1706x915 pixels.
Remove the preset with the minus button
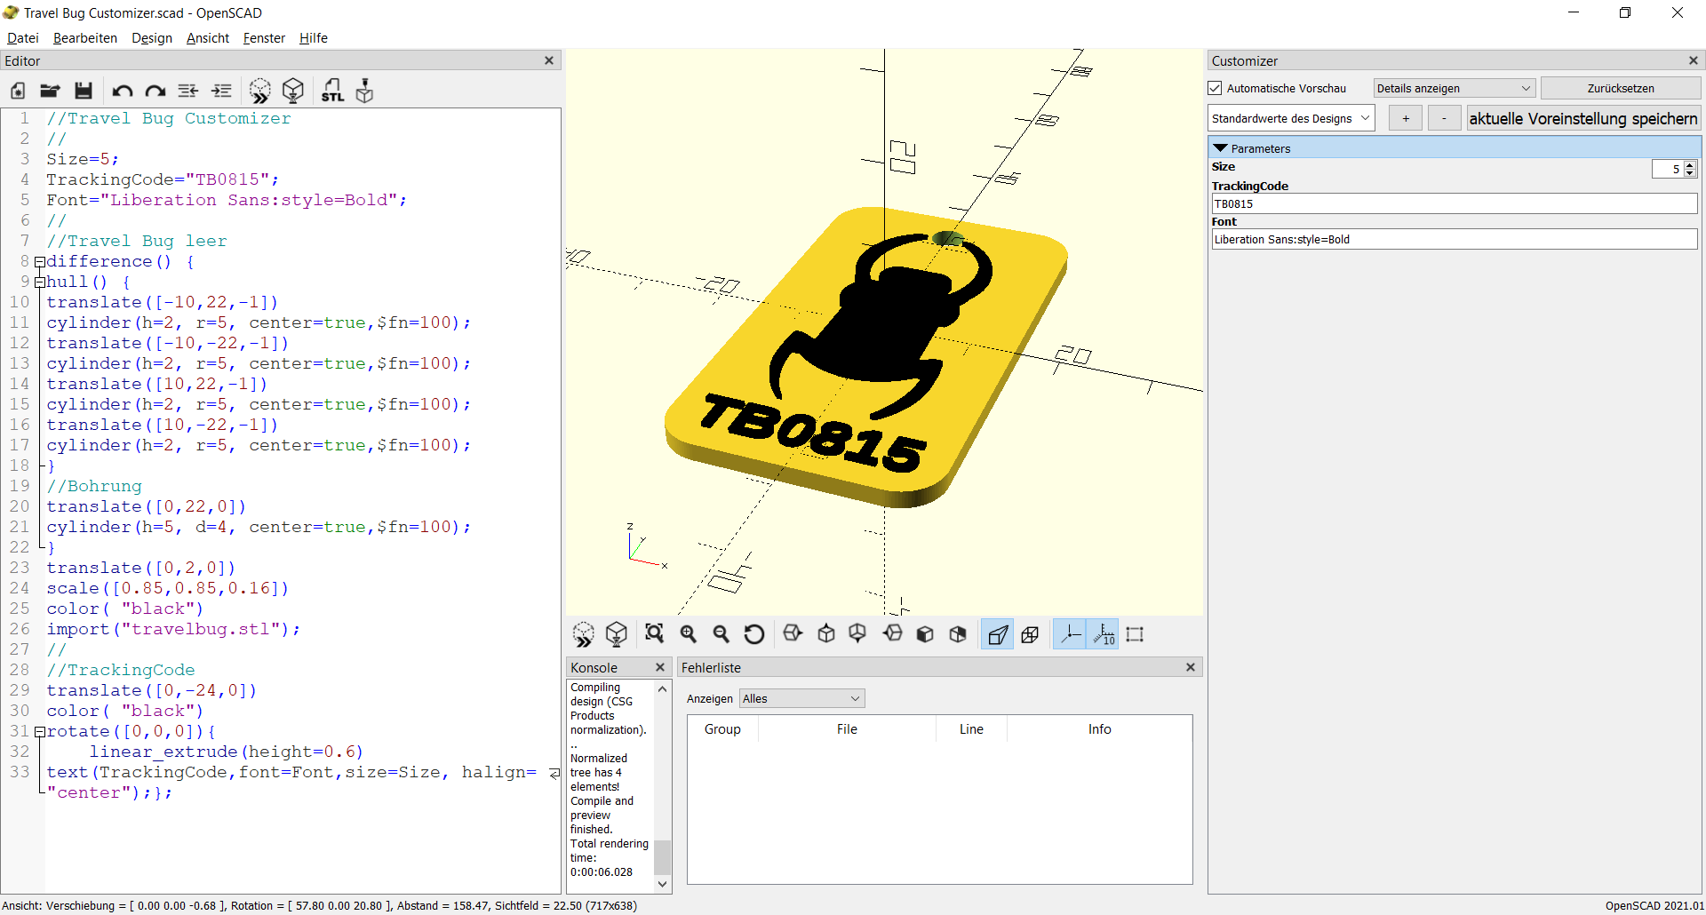click(x=1444, y=118)
